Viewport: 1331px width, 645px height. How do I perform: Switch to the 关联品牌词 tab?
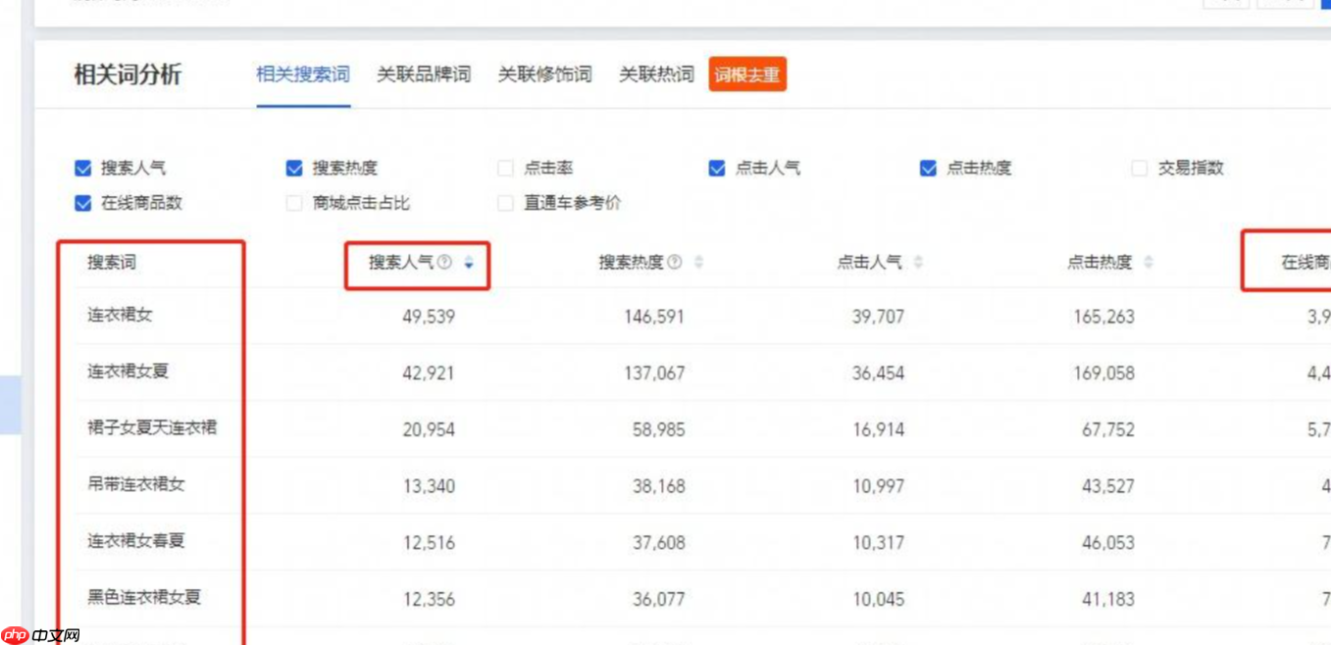[x=424, y=74]
